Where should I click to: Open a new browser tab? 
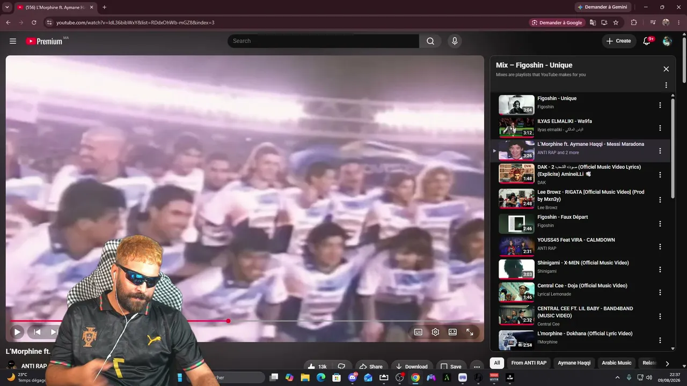coord(104,8)
